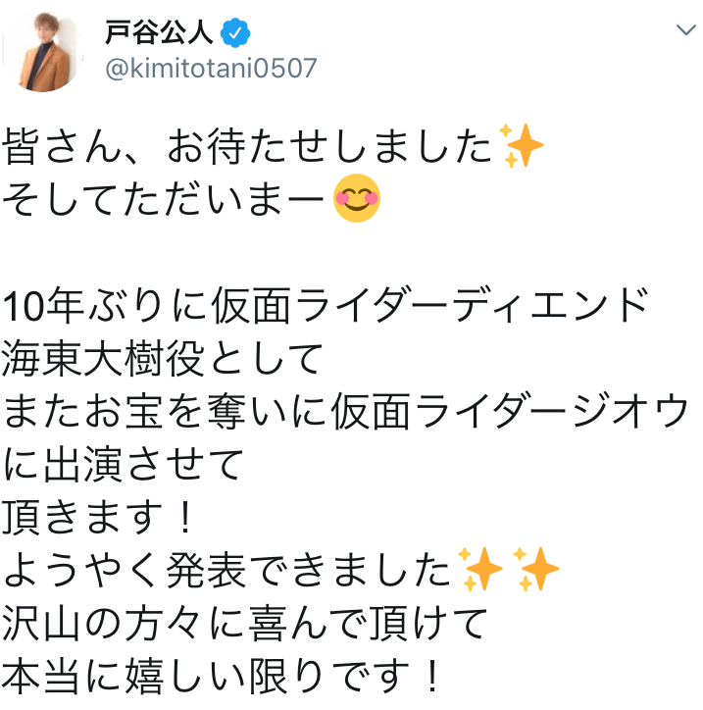Open 戸谷公人's profile avatar photo
Screen dimensions: 703x710
tap(44, 51)
